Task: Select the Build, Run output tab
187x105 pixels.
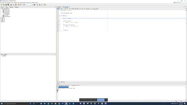Action: (x=64, y=85)
